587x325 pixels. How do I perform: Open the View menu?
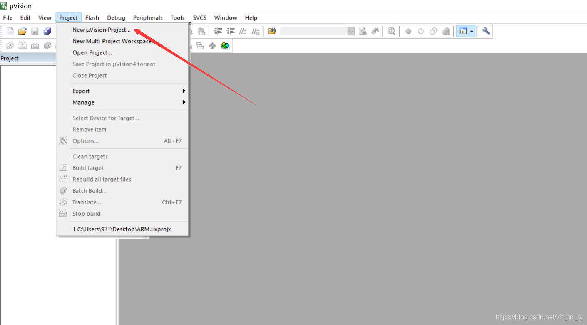pyautogui.click(x=45, y=17)
